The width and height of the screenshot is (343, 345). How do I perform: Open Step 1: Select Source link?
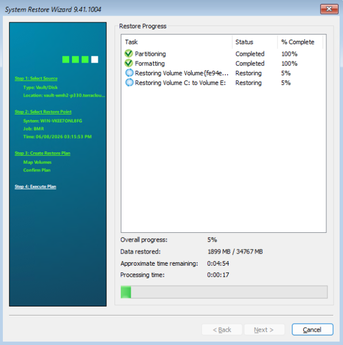point(36,78)
